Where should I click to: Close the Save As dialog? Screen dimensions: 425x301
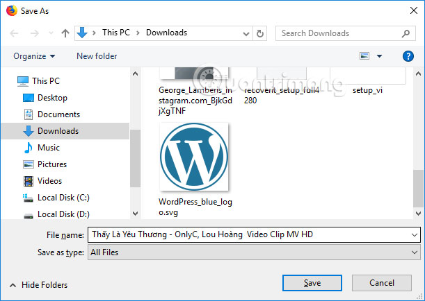pyautogui.click(x=414, y=10)
